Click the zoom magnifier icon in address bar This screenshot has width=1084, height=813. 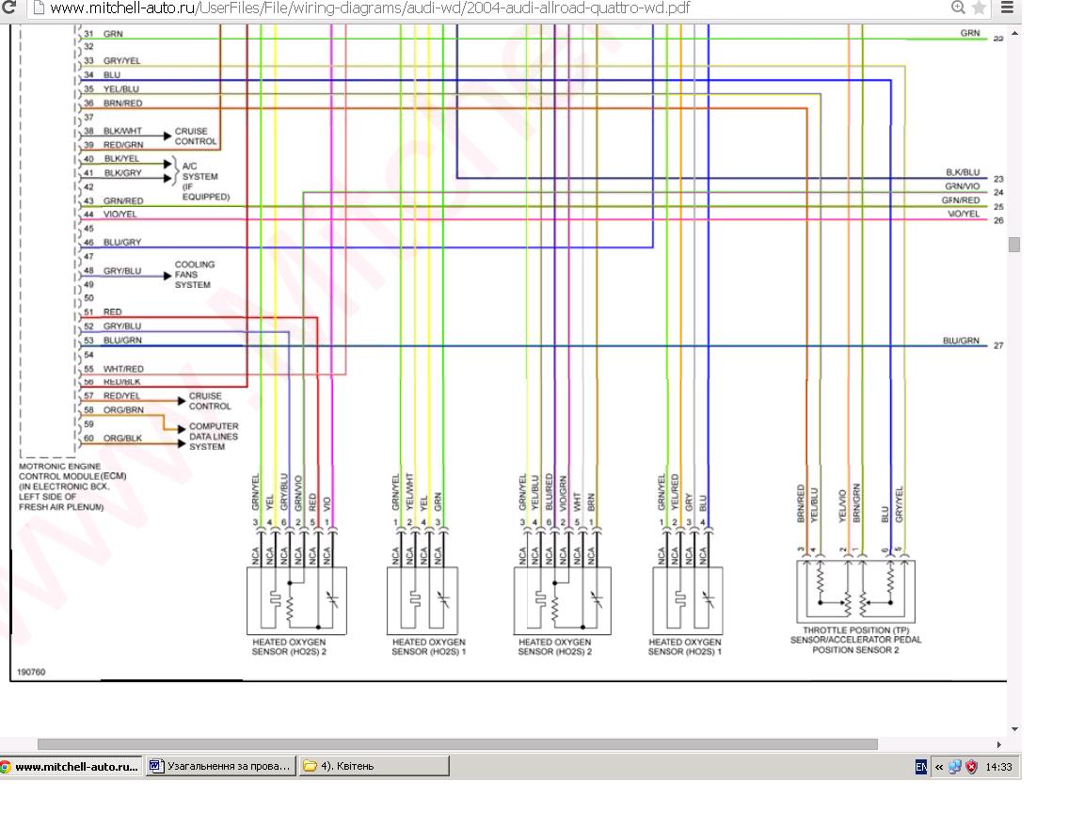click(x=958, y=8)
